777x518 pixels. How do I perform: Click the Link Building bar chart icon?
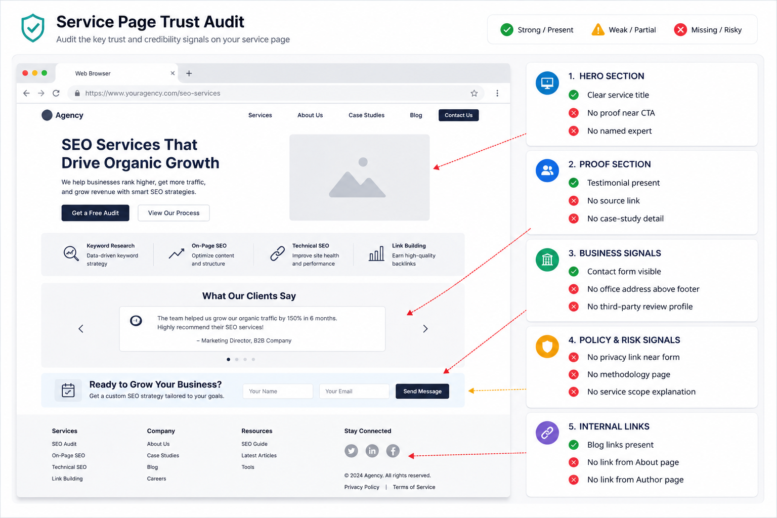(x=376, y=253)
